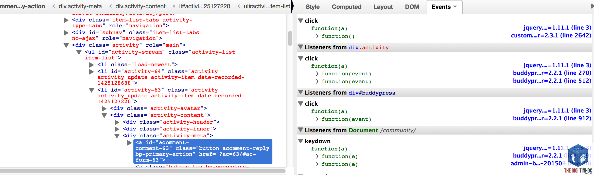
Task: Expand function(event) for buddypress line 270
Action: [317, 74]
